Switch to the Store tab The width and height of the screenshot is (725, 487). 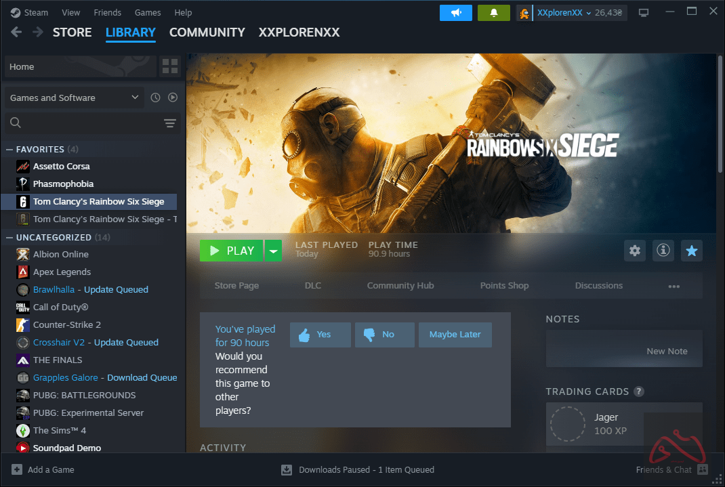[x=72, y=32]
